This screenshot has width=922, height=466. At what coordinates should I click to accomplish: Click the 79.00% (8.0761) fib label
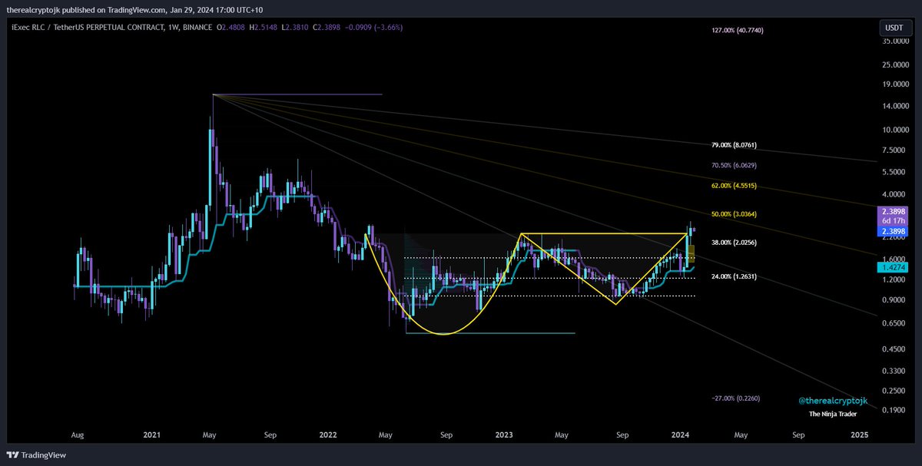[x=735, y=145]
